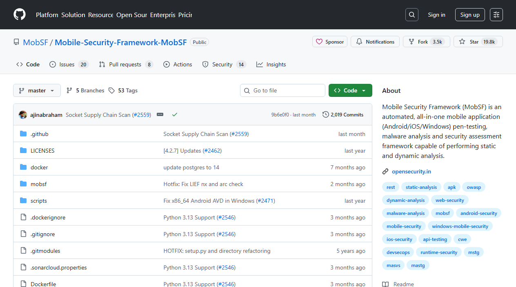Click the Star icon
This screenshot has height=287, width=516.
pos(462,42)
